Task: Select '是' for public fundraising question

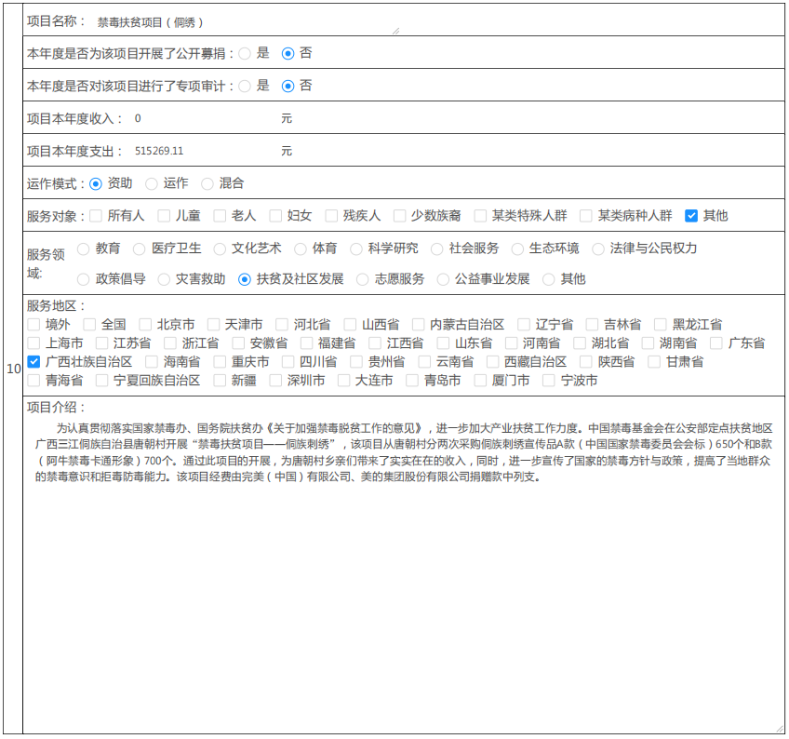Action: (245, 54)
